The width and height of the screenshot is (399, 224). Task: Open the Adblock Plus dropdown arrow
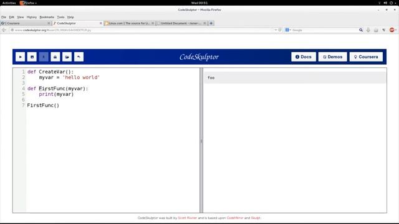[396, 30]
